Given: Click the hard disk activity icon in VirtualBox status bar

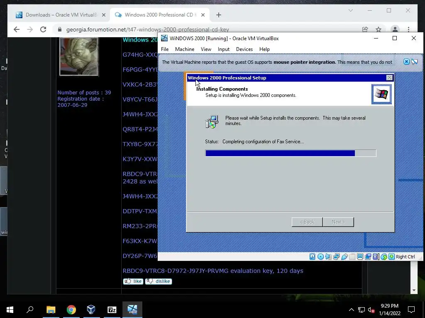Looking at the screenshot, I should 312,257.
